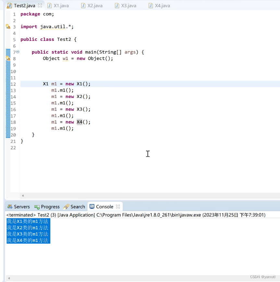Screen dimensions: 280x282
Task: Close the Console view
Action: pyautogui.click(x=118, y=206)
